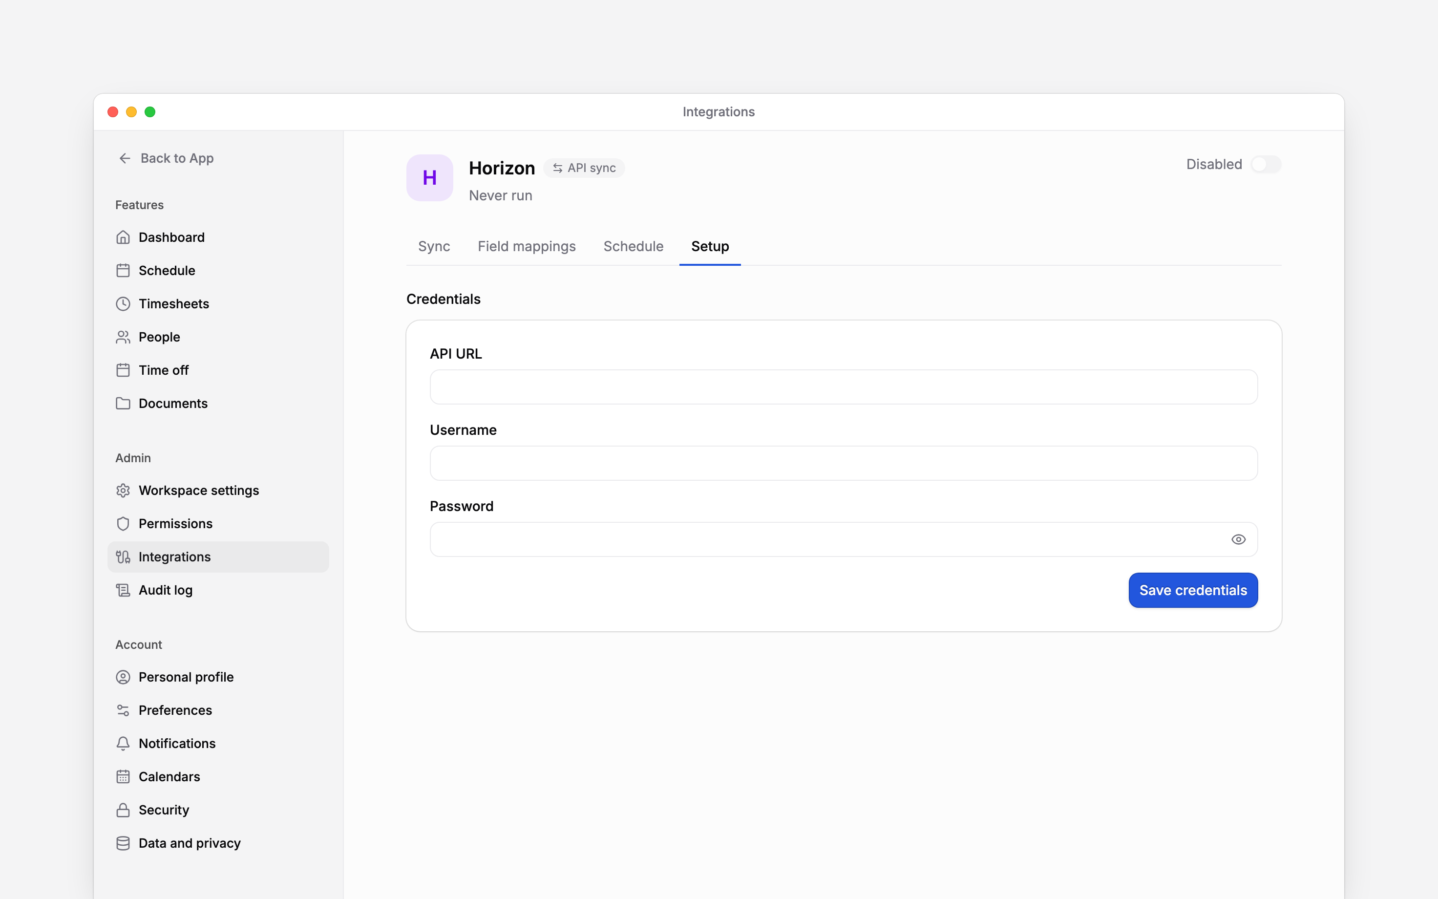Show password with the eye icon

coord(1238,539)
